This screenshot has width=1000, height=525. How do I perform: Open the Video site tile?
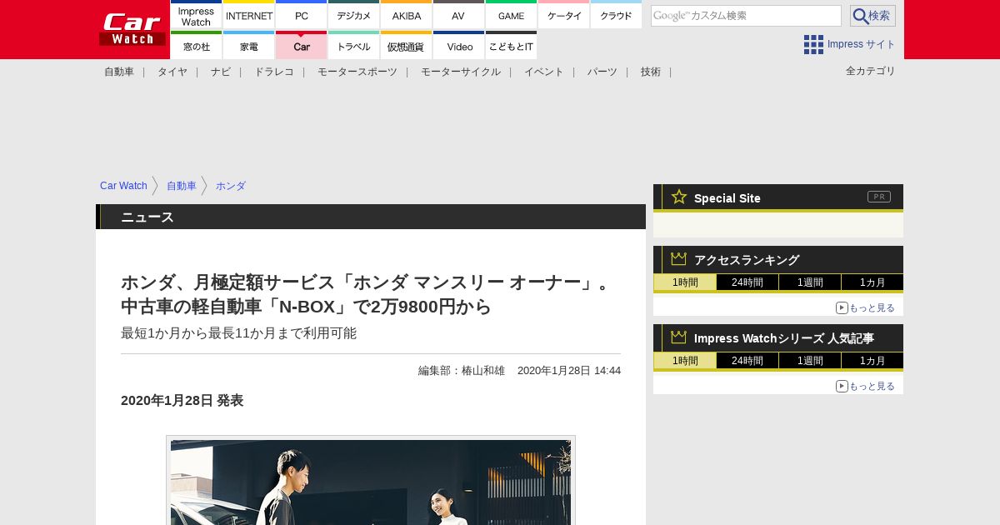tap(458, 45)
